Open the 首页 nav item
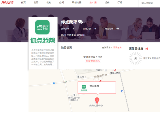This screenshot has width=160, height=113. [x=23, y=3]
